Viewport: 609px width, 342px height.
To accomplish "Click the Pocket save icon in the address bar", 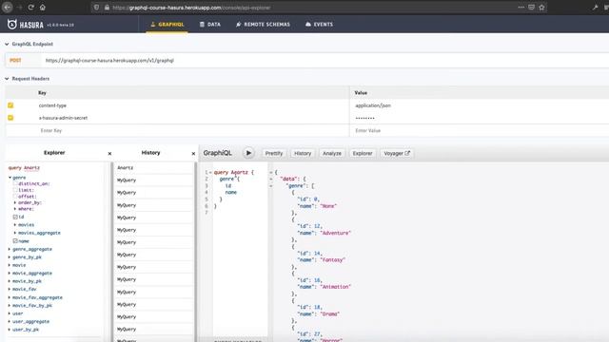I will (x=531, y=8).
